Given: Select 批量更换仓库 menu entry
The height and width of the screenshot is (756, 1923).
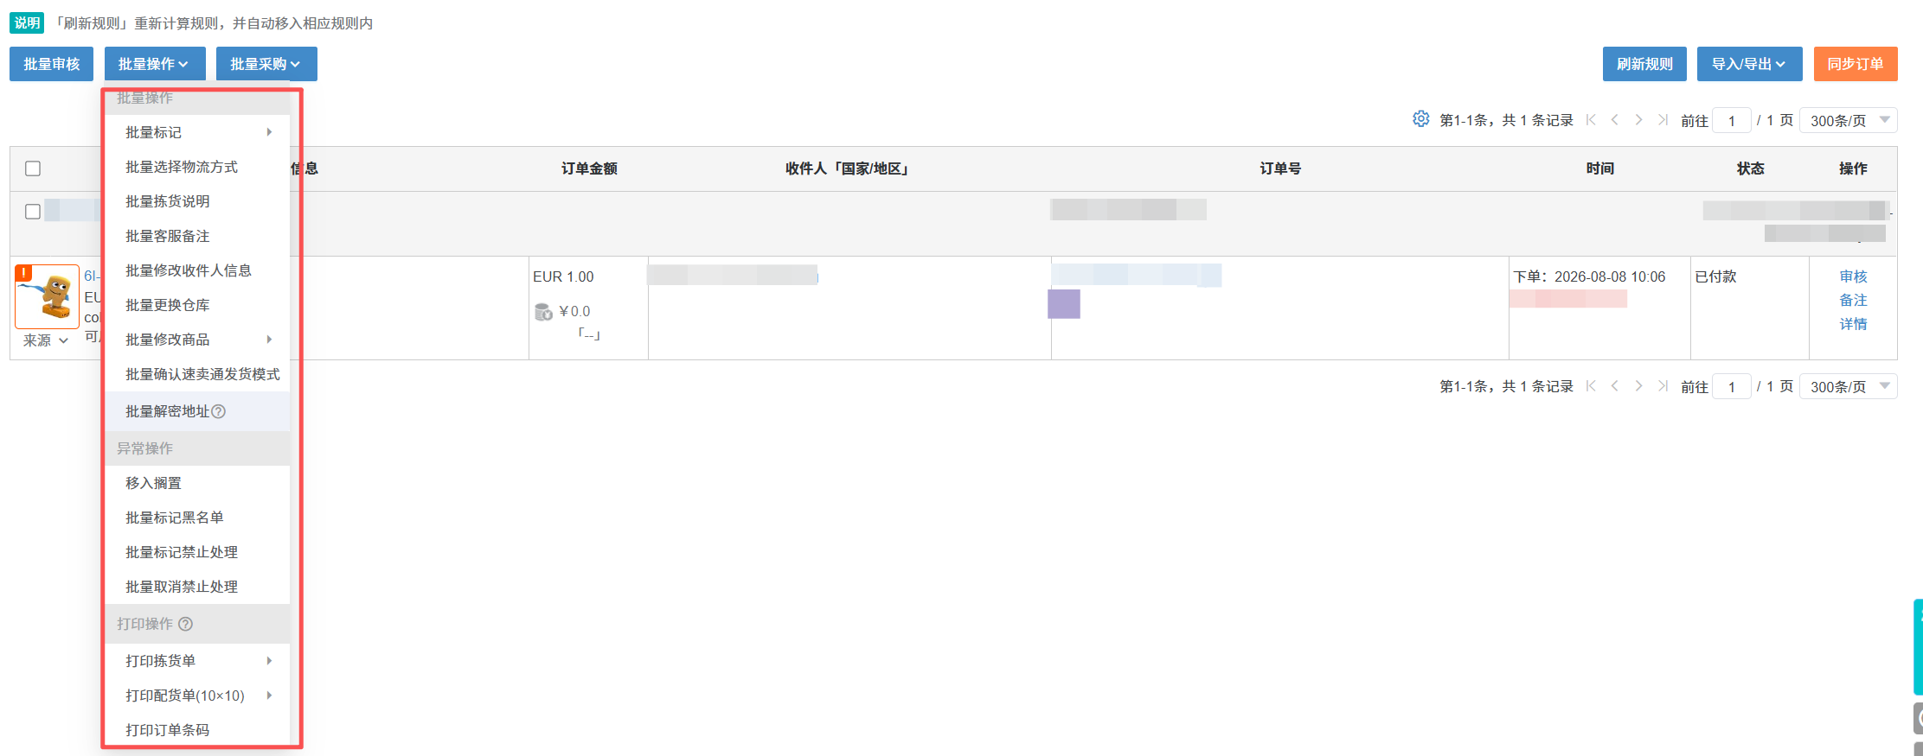Looking at the screenshot, I should pos(197,305).
